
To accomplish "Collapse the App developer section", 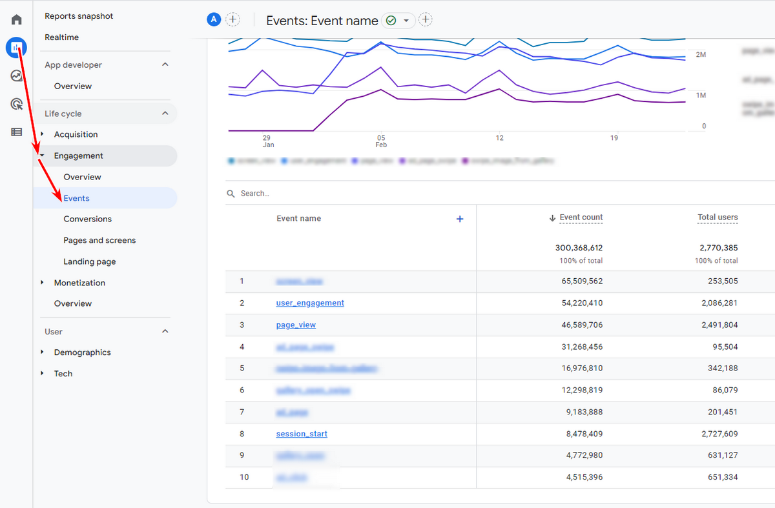I will [165, 65].
